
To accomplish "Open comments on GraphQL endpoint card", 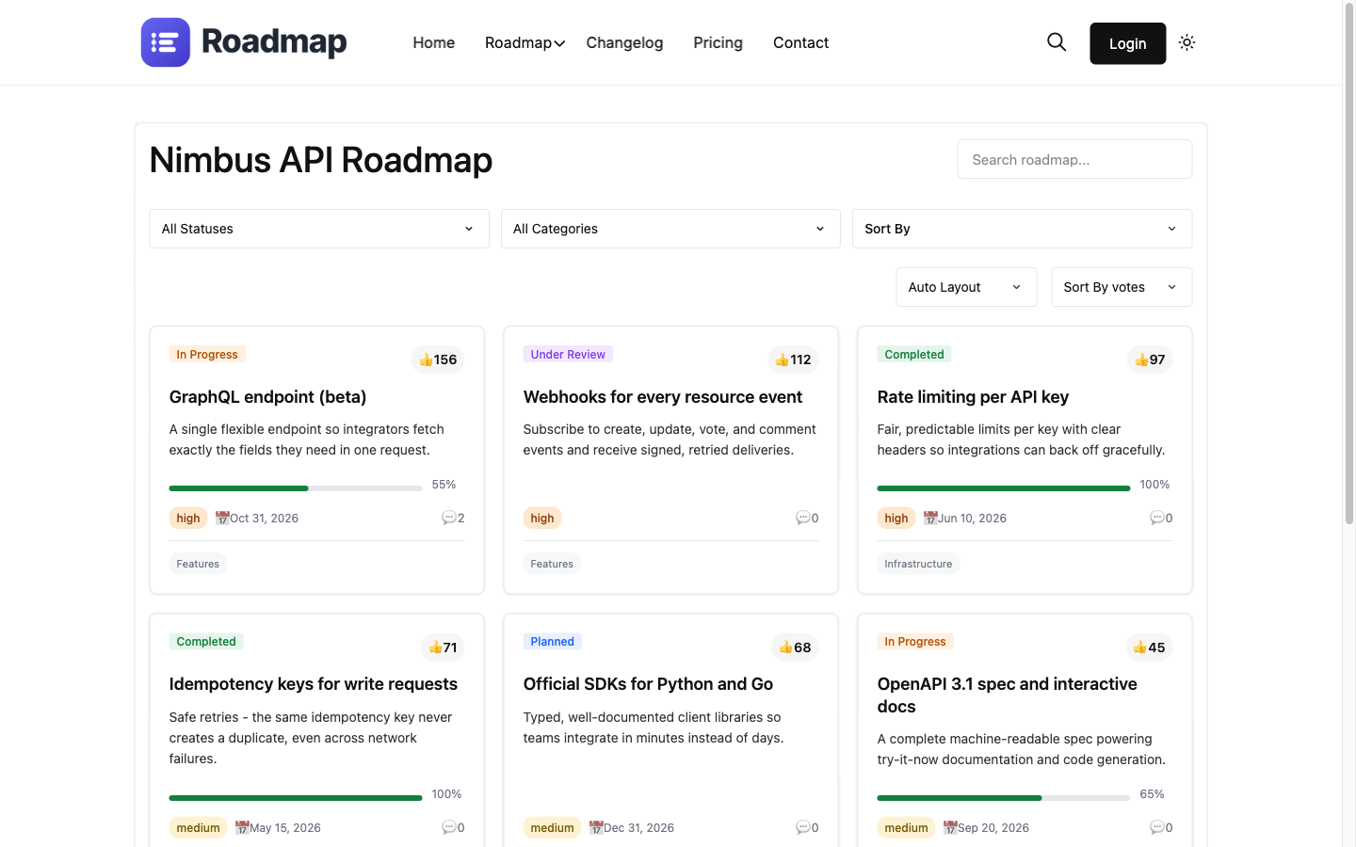I will 453,518.
